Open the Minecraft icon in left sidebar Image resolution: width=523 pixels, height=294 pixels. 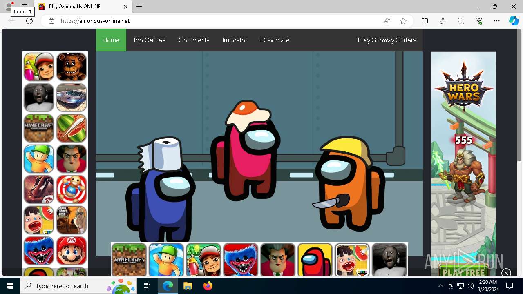(39, 128)
